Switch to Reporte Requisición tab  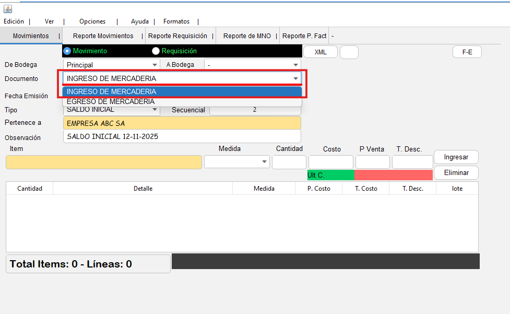tap(177, 36)
